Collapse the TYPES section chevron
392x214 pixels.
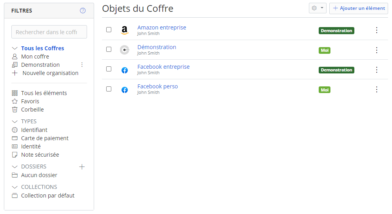coord(15,122)
